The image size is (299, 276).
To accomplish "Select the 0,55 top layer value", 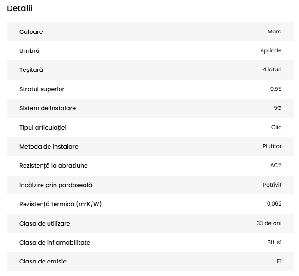I will pyautogui.click(x=275, y=89).
